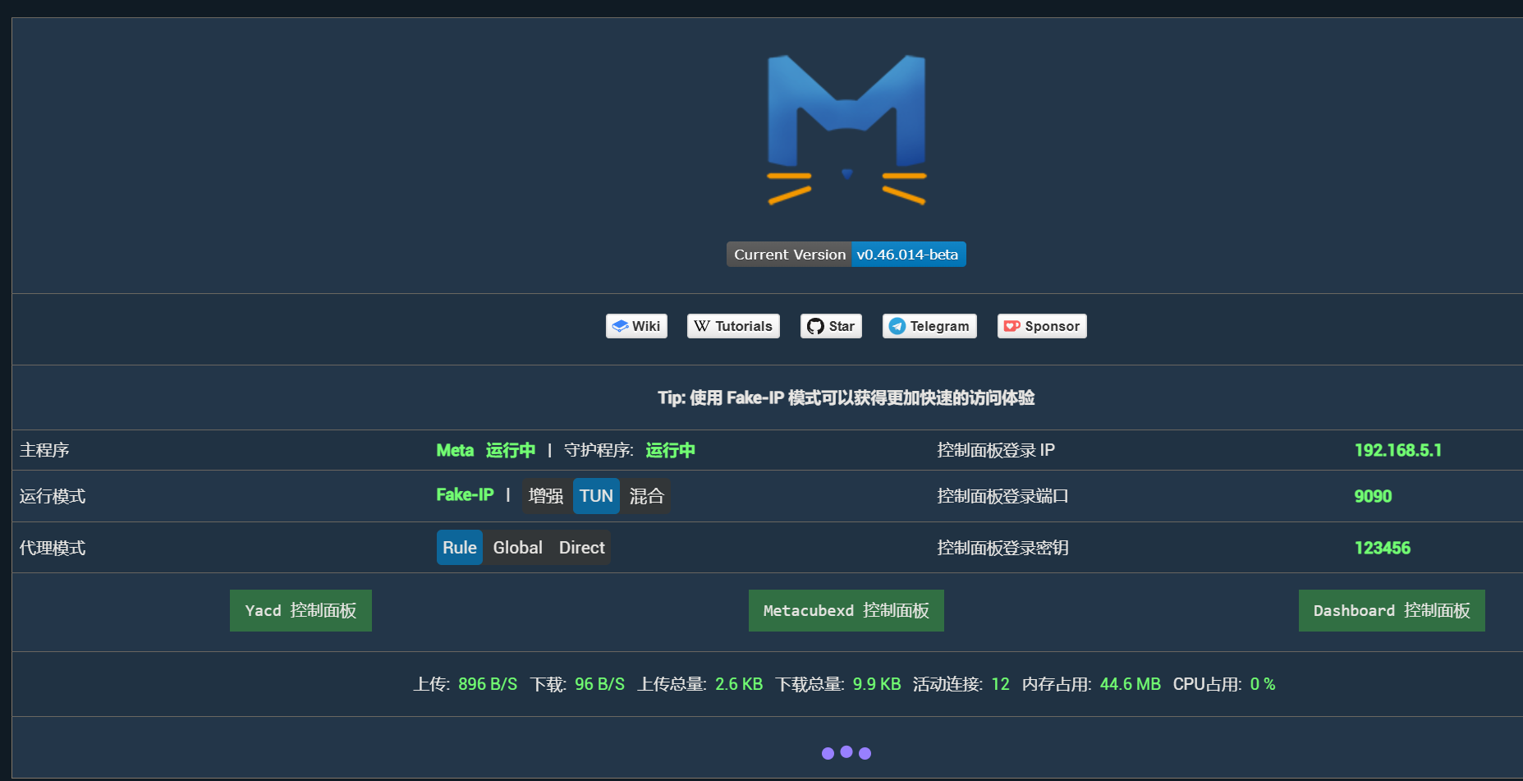
Task: Click the Current Version v0.46.014-beta badge
Action: (846, 255)
